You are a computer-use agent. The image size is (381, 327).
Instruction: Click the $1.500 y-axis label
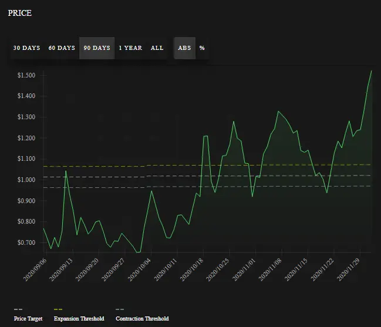click(x=26, y=75)
